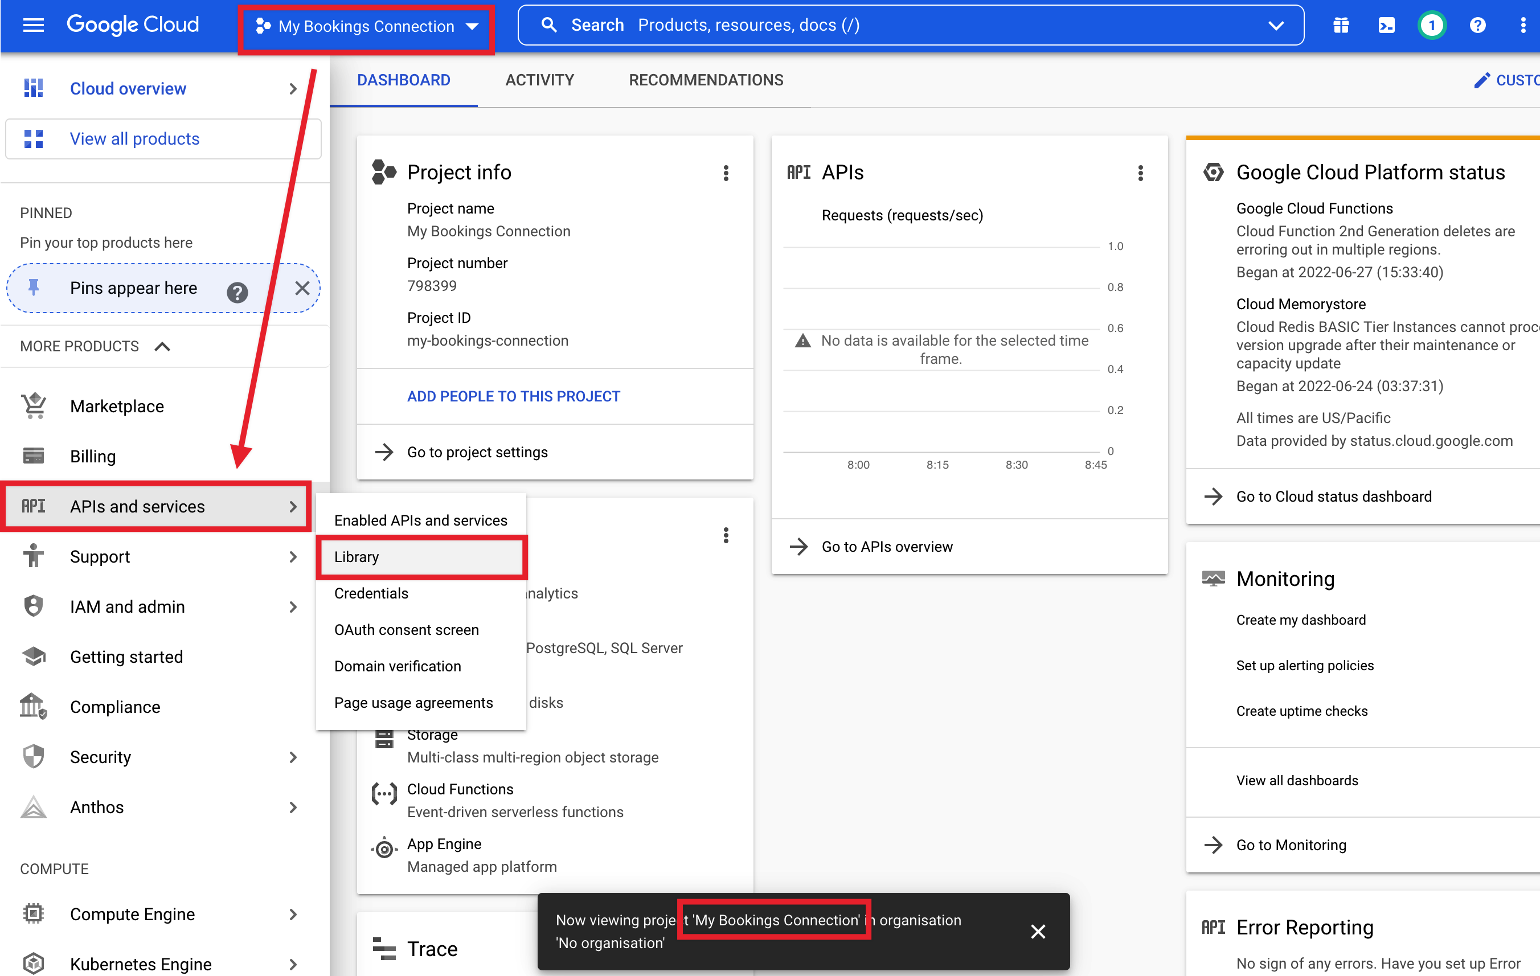This screenshot has height=976, width=1540.
Task: Expand the Anthos submenu arrow
Action: point(293,807)
